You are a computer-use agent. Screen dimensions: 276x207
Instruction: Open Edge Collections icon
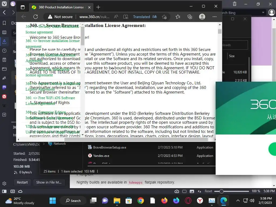190,17
